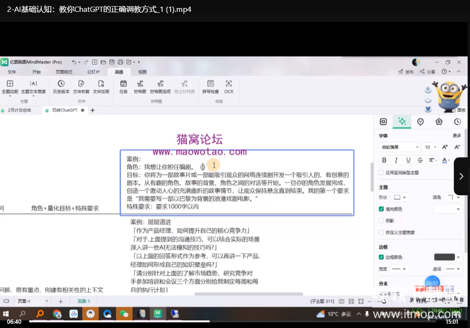Run 拼写检查 spell check
Viewport: 470px width, 328px height.
(211, 86)
